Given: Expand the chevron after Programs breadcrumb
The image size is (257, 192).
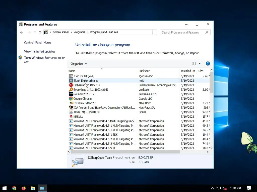Looking at the screenshot, I should 88,32.
